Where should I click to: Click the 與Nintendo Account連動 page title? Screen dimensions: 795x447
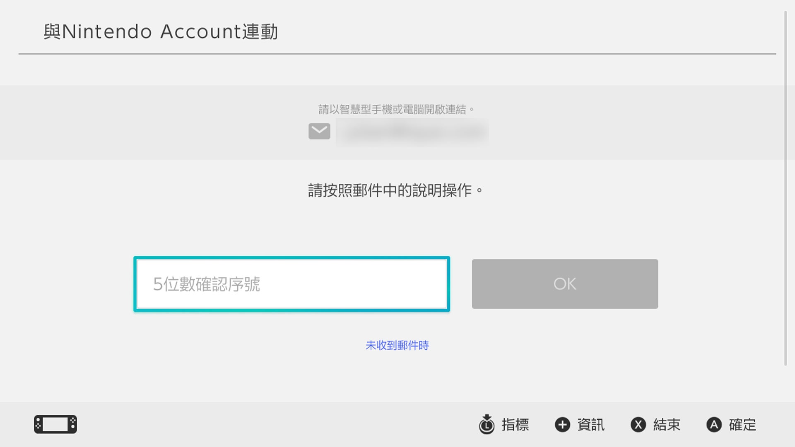161,32
